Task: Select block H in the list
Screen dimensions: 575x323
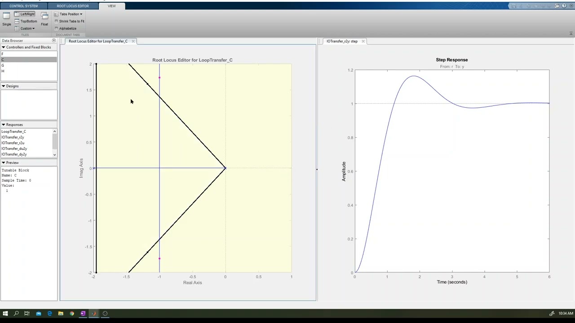Action: point(29,71)
